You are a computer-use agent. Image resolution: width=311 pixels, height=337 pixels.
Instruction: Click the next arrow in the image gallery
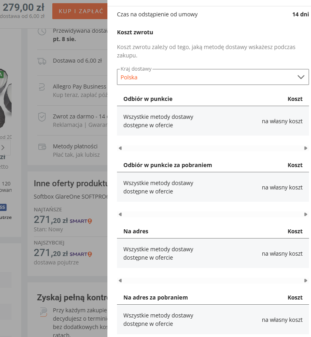3,148
